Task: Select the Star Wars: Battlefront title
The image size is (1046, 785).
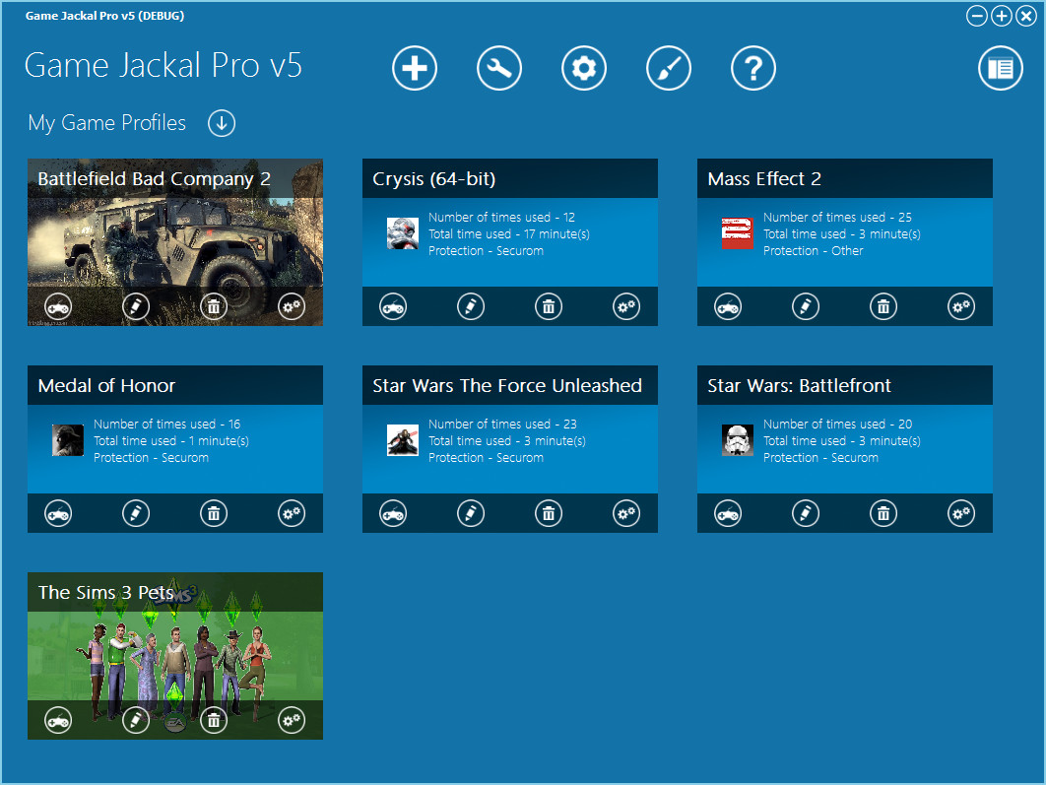Action: [799, 385]
